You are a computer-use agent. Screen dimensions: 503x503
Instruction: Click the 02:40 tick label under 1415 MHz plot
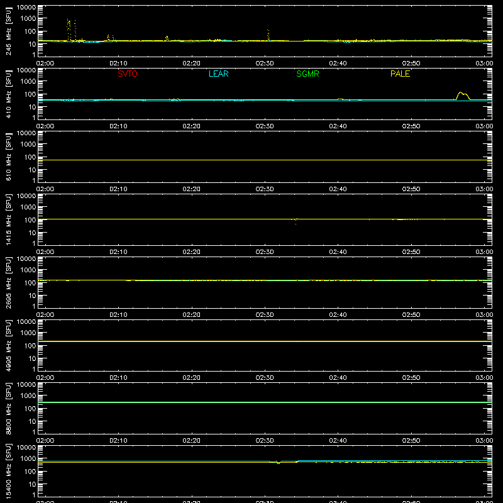[338, 252]
